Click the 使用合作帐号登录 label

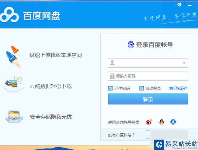(x=124, y=123)
